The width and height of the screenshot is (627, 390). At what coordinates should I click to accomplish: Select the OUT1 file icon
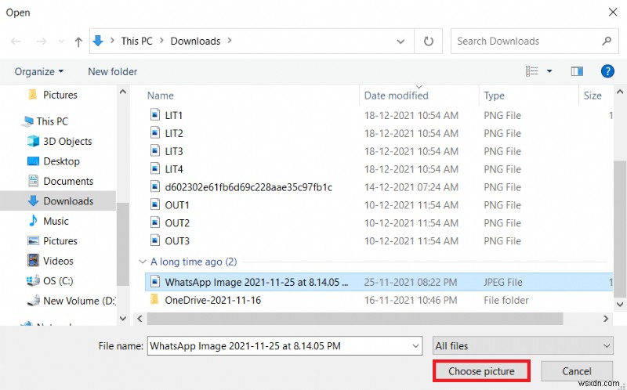coord(155,204)
